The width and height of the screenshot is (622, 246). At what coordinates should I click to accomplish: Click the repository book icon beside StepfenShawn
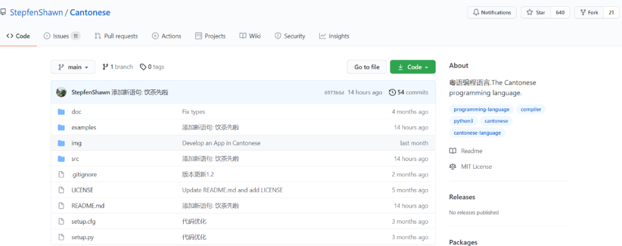pos(3,12)
